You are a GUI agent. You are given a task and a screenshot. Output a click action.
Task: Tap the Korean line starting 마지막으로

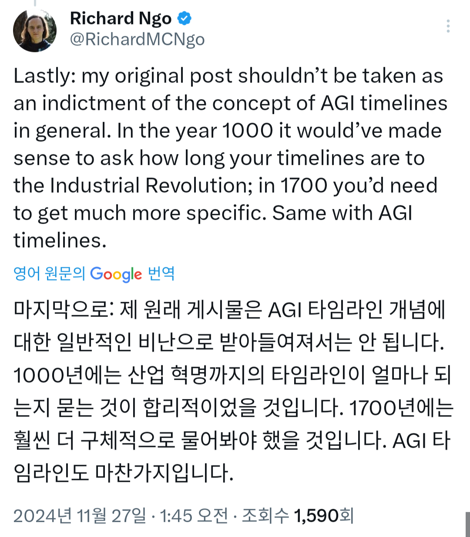[x=229, y=310]
